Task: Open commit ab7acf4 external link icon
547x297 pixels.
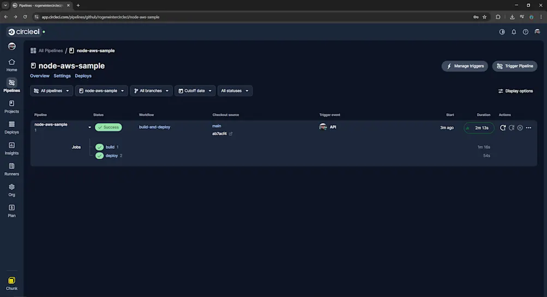Action: [231, 134]
